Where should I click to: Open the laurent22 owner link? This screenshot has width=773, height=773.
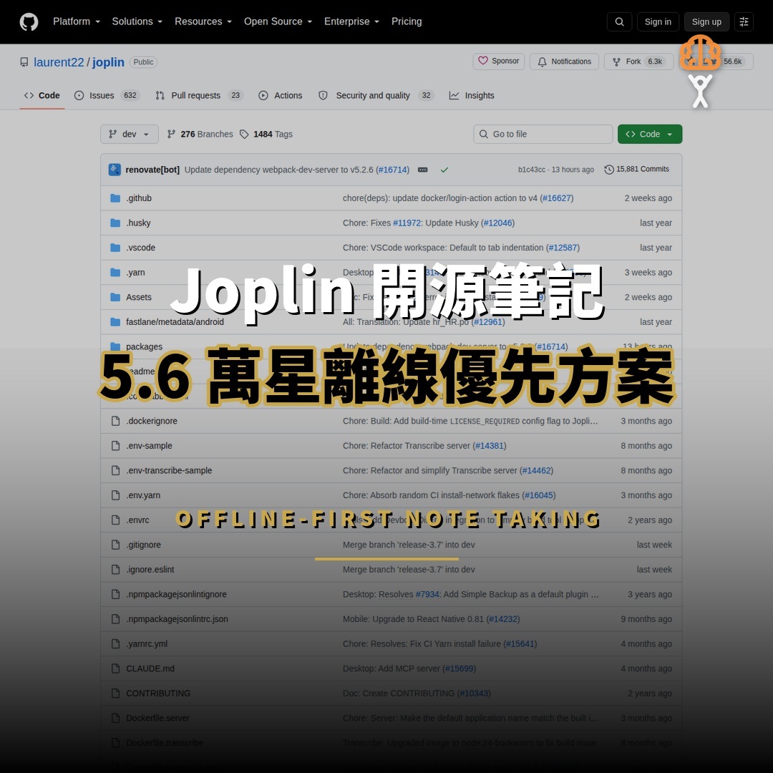[59, 62]
